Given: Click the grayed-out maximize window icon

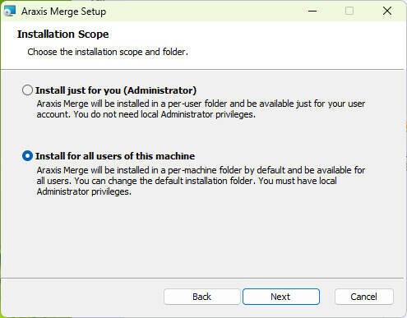Looking at the screenshot, I should [349, 12].
